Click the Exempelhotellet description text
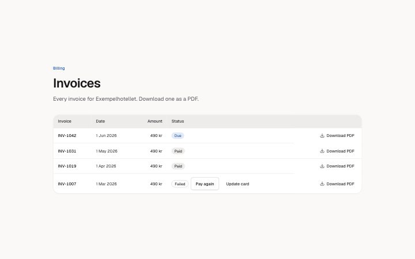 pos(126,99)
